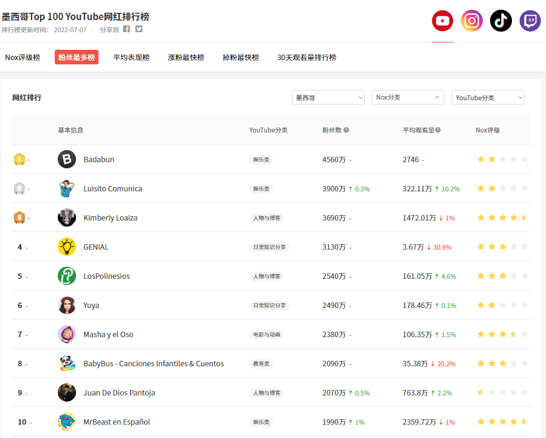
Task: Switch to the YouTube platform icon
Action: click(x=443, y=21)
